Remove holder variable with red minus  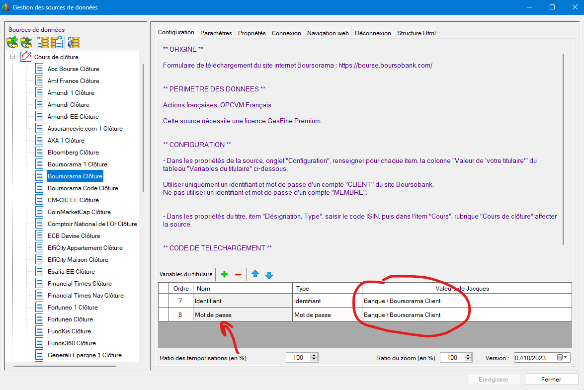click(x=238, y=274)
